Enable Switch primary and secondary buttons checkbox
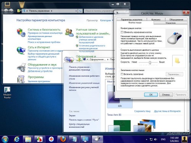 coord(122,32)
